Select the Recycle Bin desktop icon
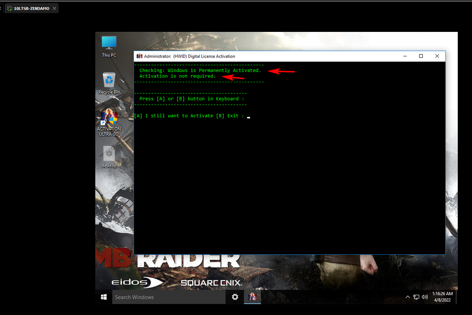Image resolution: width=472 pixels, height=315 pixels. click(x=109, y=83)
